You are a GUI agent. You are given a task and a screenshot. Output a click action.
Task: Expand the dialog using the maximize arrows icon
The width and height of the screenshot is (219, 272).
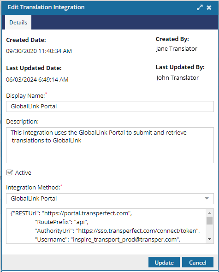coord(200,7)
